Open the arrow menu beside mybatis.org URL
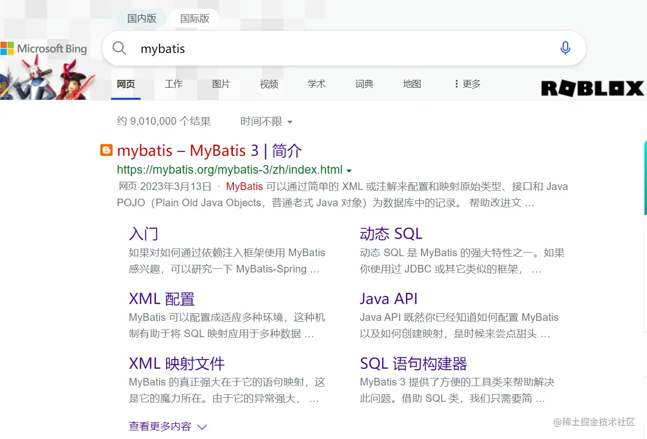This screenshot has height=439, width=647. click(x=349, y=171)
